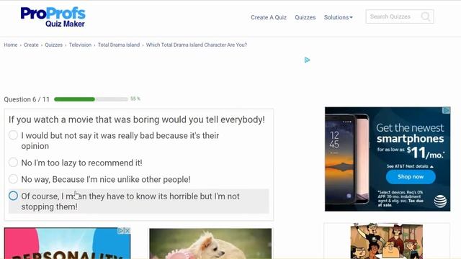This screenshot has height=259, width=461.
Task: Open the Quizzes navigation item
Action: coord(305,17)
